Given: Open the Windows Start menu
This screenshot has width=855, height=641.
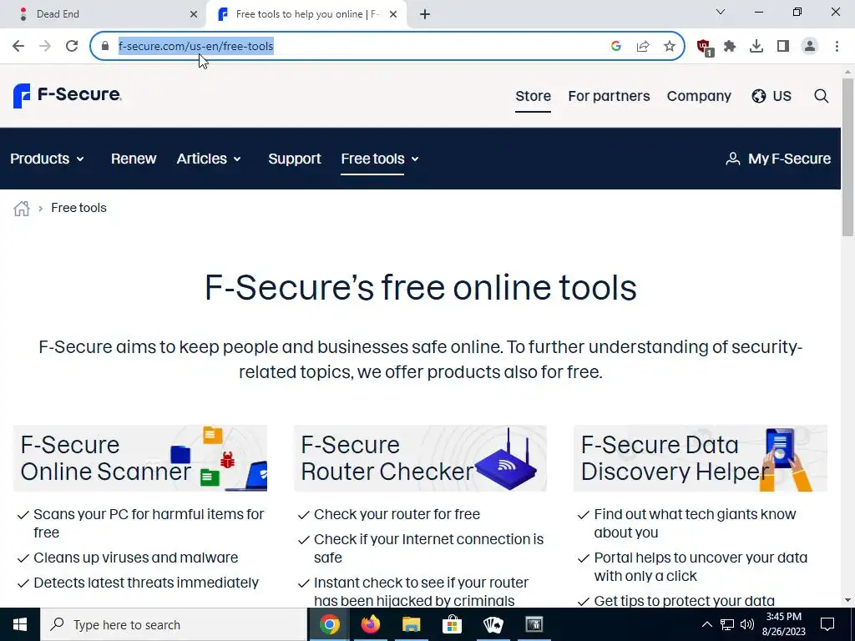Looking at the screenshot, I should click(x=20, y=624).
